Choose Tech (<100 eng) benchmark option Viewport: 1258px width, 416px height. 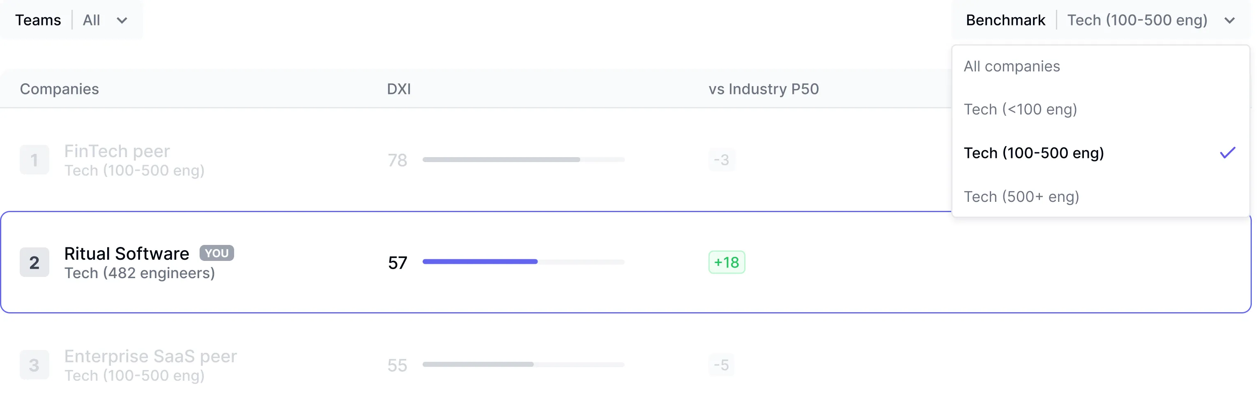tap(1020, 109)
